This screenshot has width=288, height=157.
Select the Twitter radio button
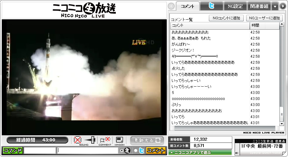pyautogui.click(x=136, y=150)
